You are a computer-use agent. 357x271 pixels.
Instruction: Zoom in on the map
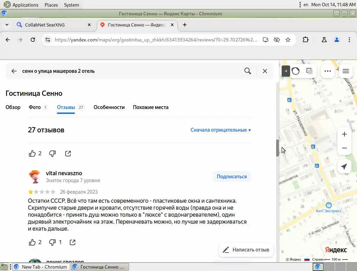[x=344, y=134]
